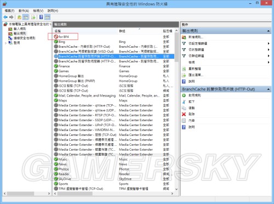Click the Export List toolbar icon
274x204 pixels.
click(x=33, y=17)
